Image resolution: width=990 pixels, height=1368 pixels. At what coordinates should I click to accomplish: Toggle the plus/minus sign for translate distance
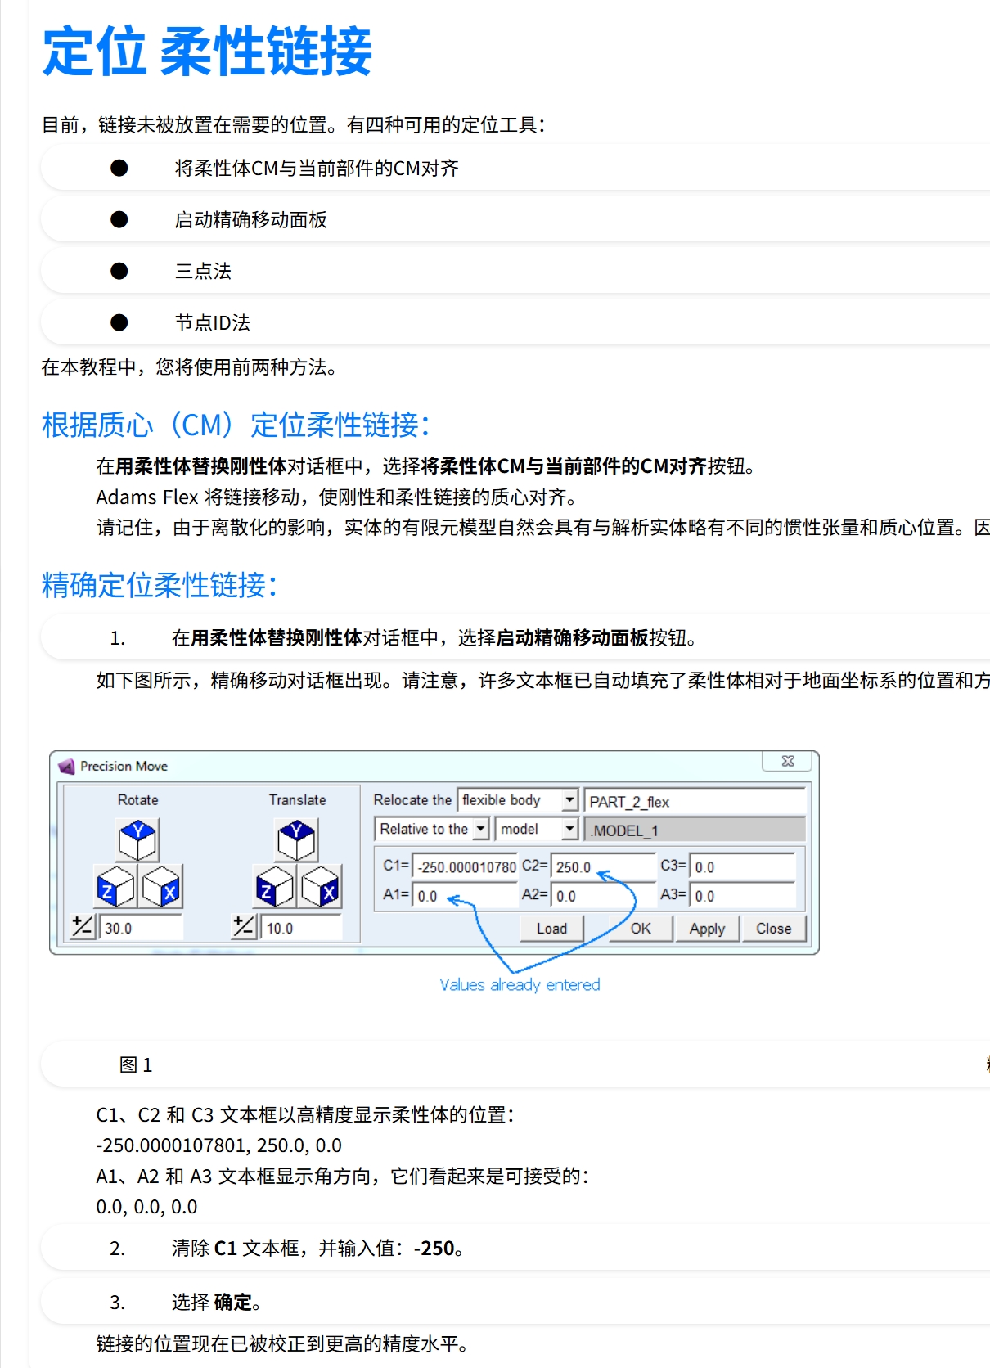244,927
